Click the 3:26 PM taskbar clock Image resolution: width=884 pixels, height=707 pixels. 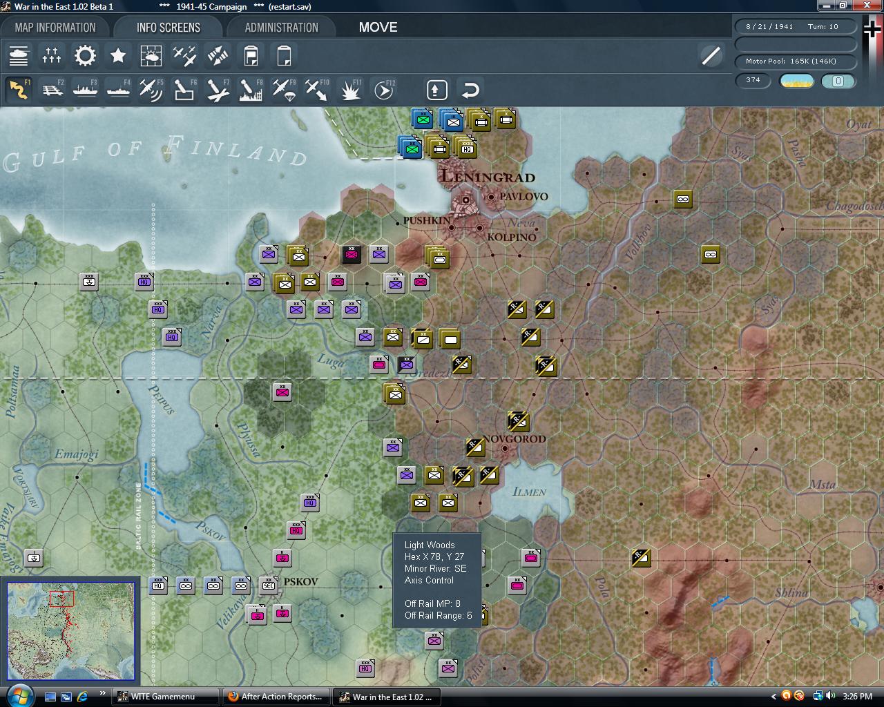tap(858, 697)
